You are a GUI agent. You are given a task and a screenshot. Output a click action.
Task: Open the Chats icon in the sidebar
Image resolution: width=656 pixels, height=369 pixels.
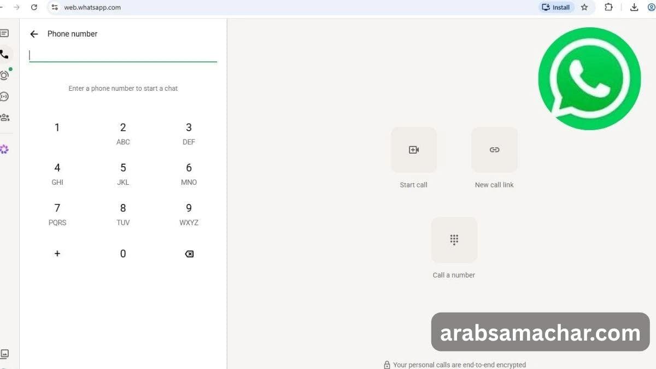tap(4, 33)
